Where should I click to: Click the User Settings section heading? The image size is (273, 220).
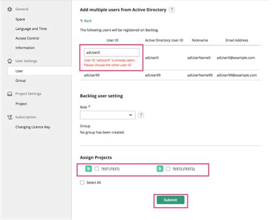(x=26, y=61)
